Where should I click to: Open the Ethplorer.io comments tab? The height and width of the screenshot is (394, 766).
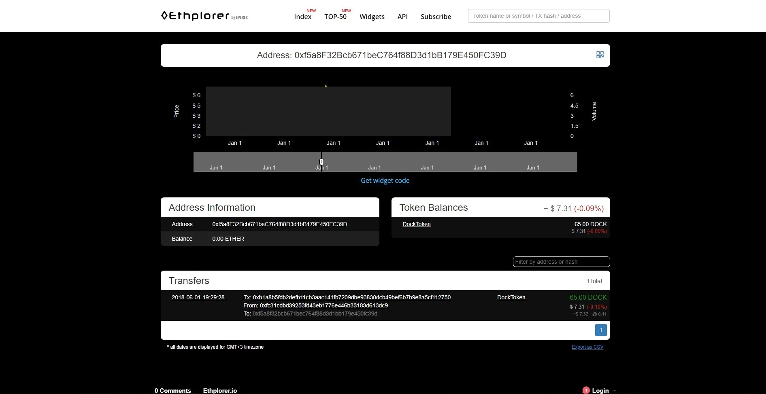[x=220, y=390]
